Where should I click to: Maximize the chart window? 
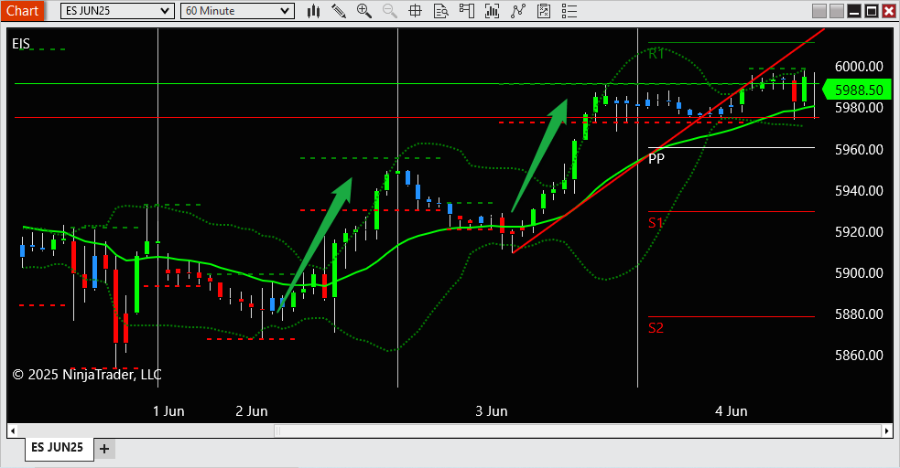pos(872,11)
